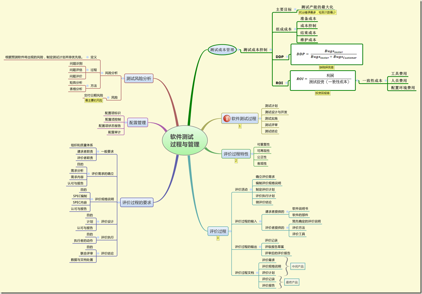Select the 评价过程 main topic

click(218, 231)
